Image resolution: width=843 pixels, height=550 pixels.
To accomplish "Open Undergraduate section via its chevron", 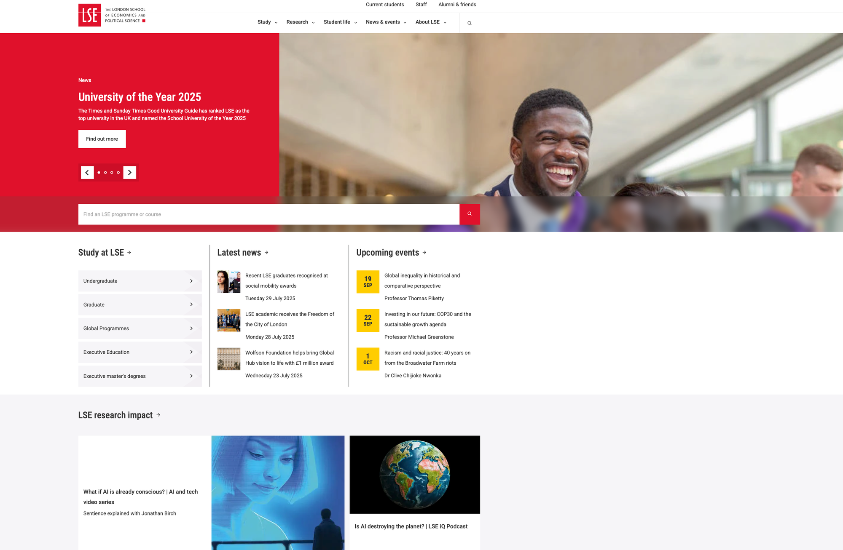I will point(192,281).
